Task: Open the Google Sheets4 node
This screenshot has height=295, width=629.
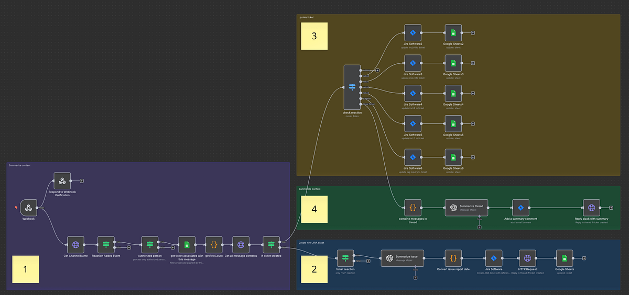Action: [x=453, y=94]
